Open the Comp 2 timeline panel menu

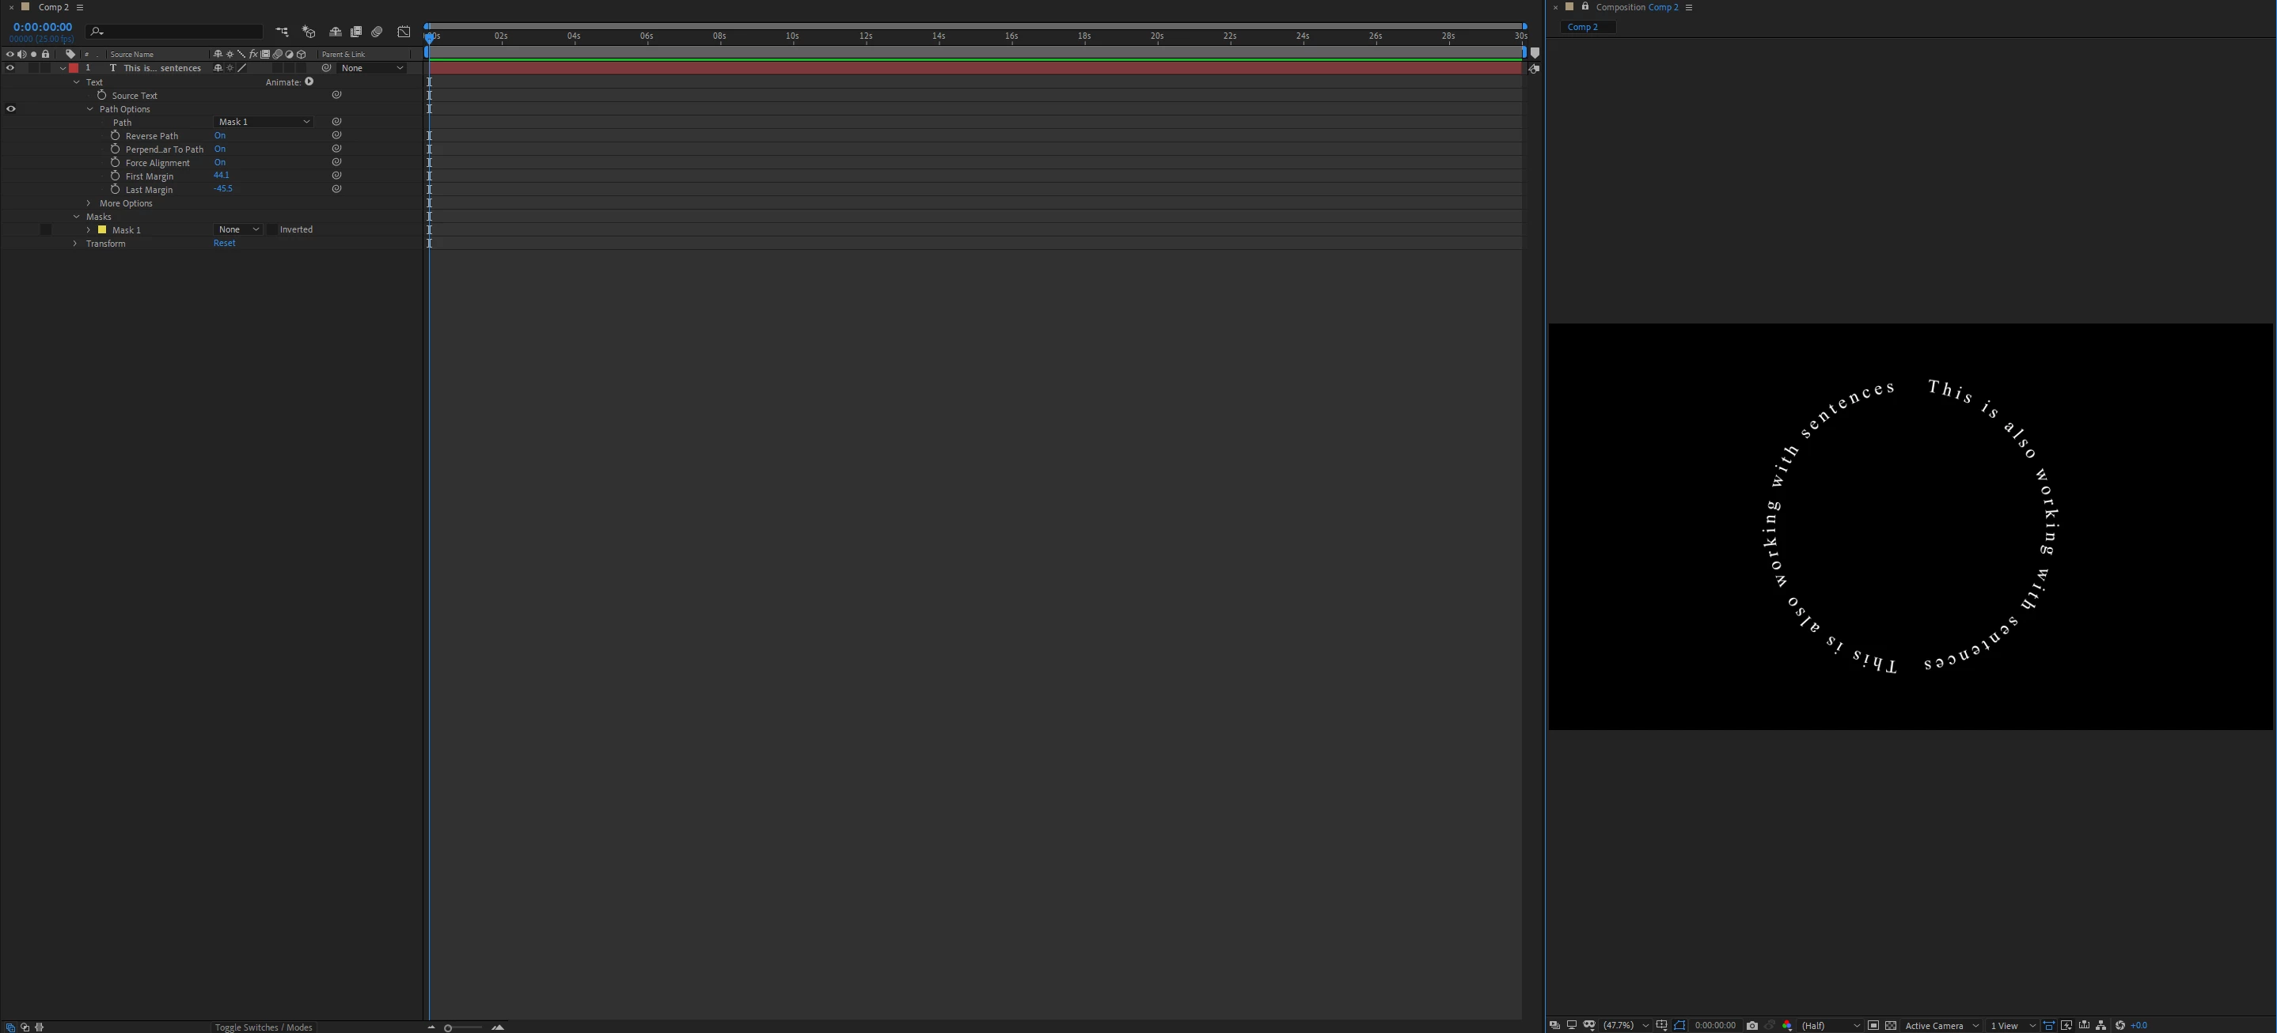point(80,7)
